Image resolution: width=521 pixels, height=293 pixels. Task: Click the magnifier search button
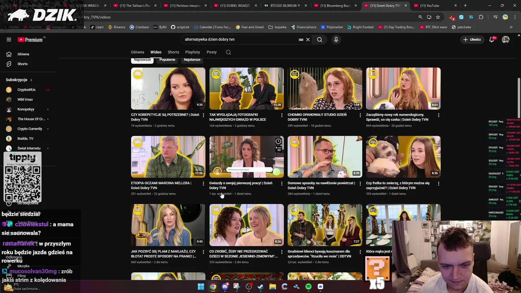(x=320, y=39)
